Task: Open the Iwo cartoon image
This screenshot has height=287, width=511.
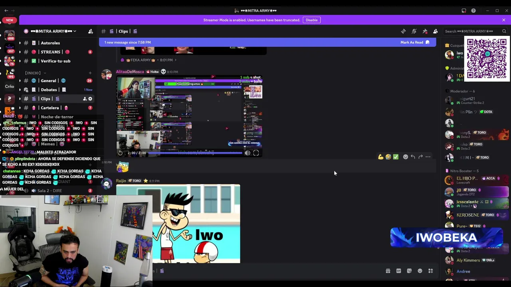Action: 178,224
